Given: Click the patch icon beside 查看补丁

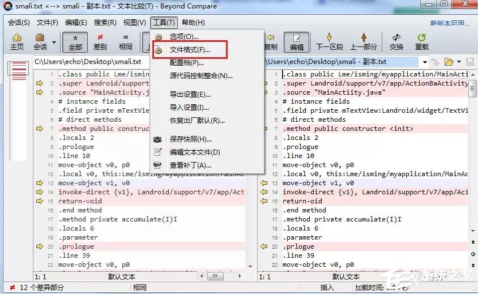Looking at the screenshot, I should coord(157,165).
